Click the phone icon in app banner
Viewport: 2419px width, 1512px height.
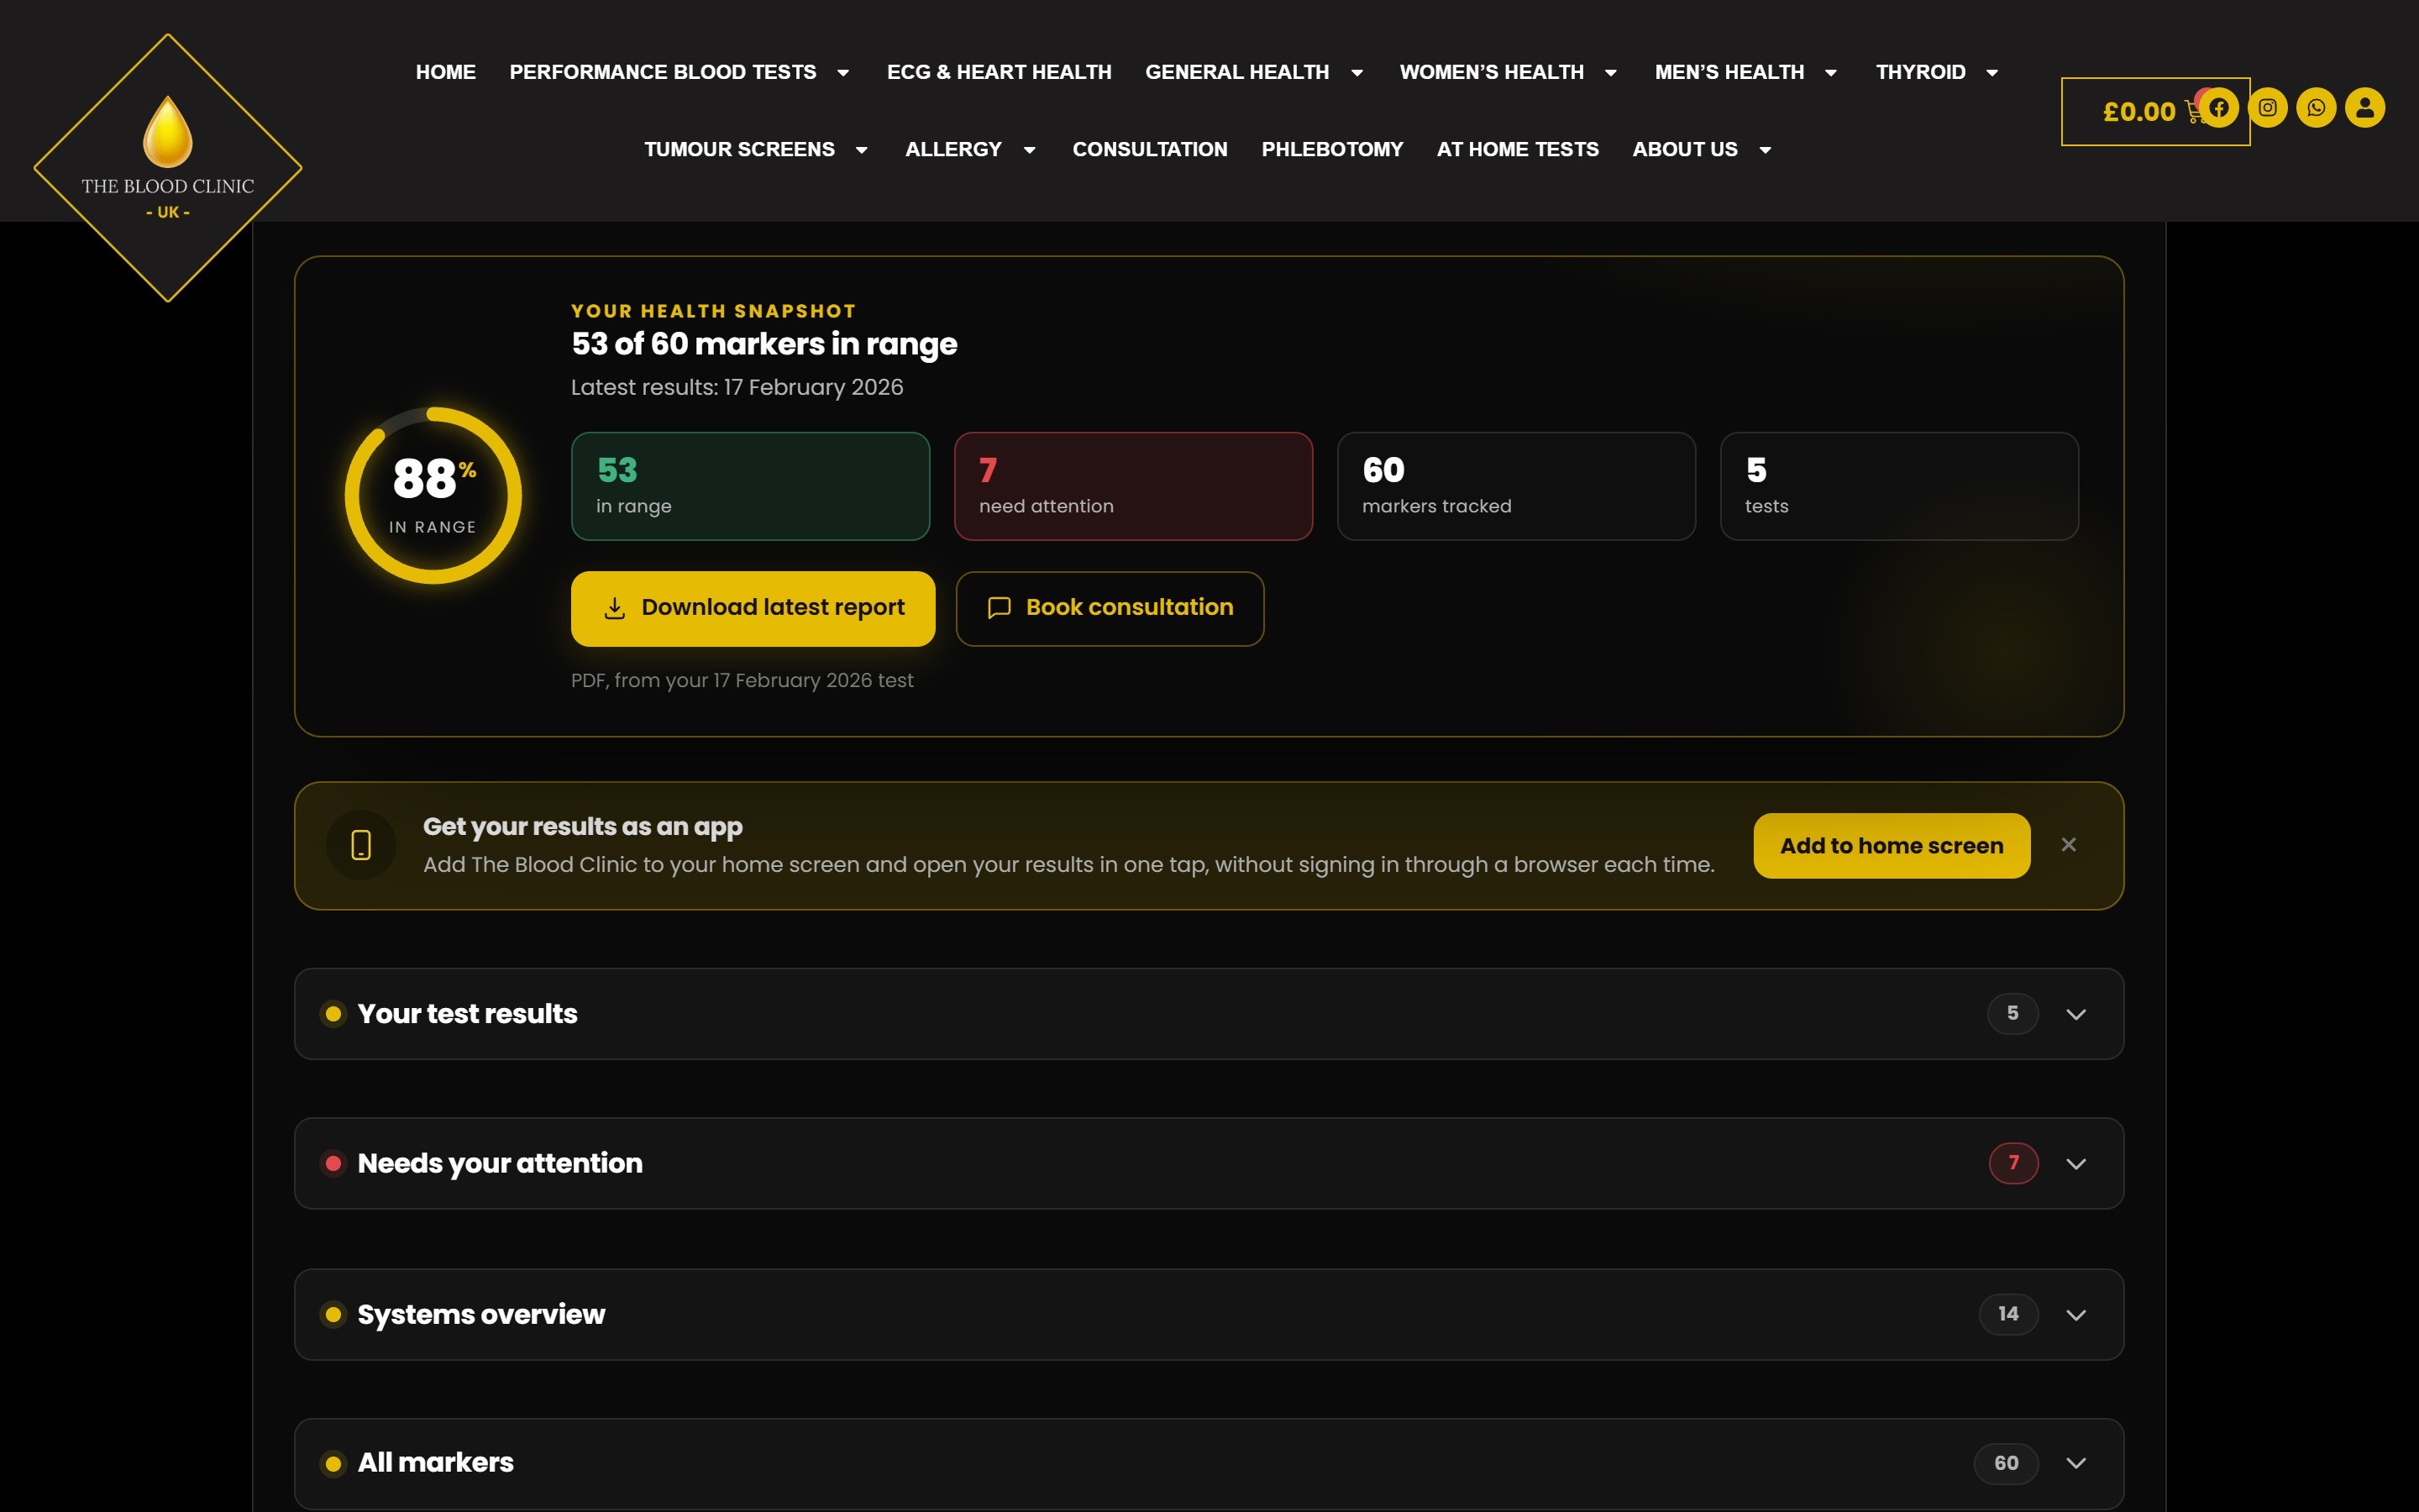pos(361,845)
